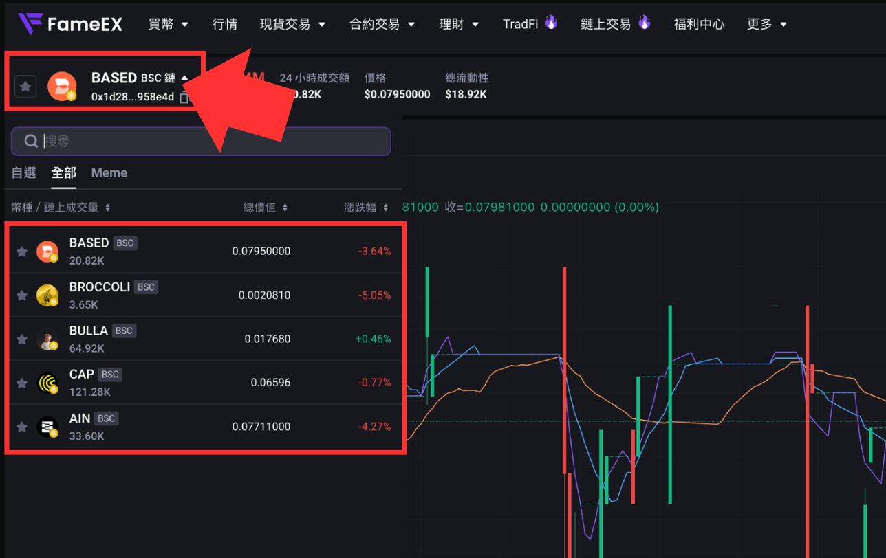
Task: Click the 收=0.07981000 chart readout
Action: 489,207
